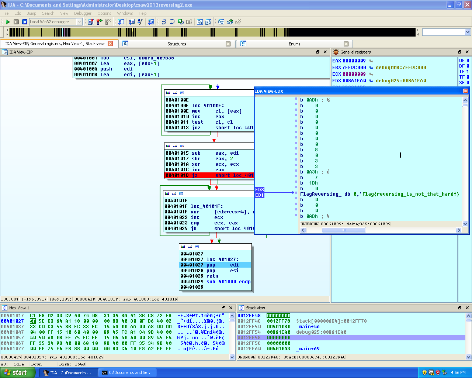The width and height of the screenshot is (472, 378).
Task: Set node color on block 00401015
Action: (168, 146)
